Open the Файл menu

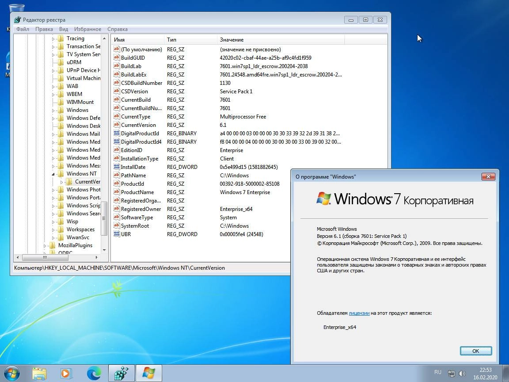click(23, 29)
